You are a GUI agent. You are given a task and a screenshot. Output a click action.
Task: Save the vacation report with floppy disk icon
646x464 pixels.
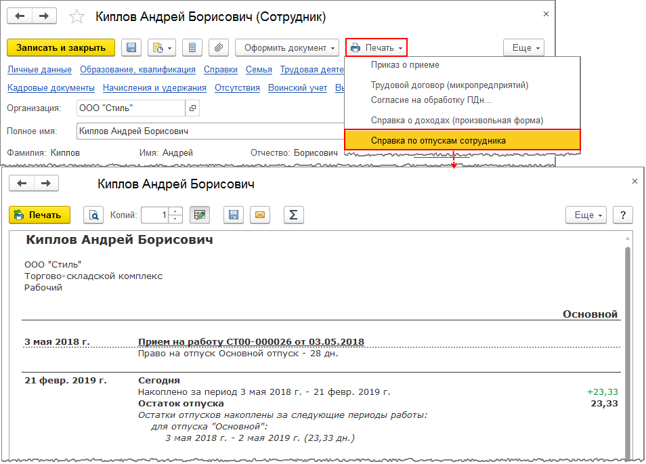coord(233,215)
